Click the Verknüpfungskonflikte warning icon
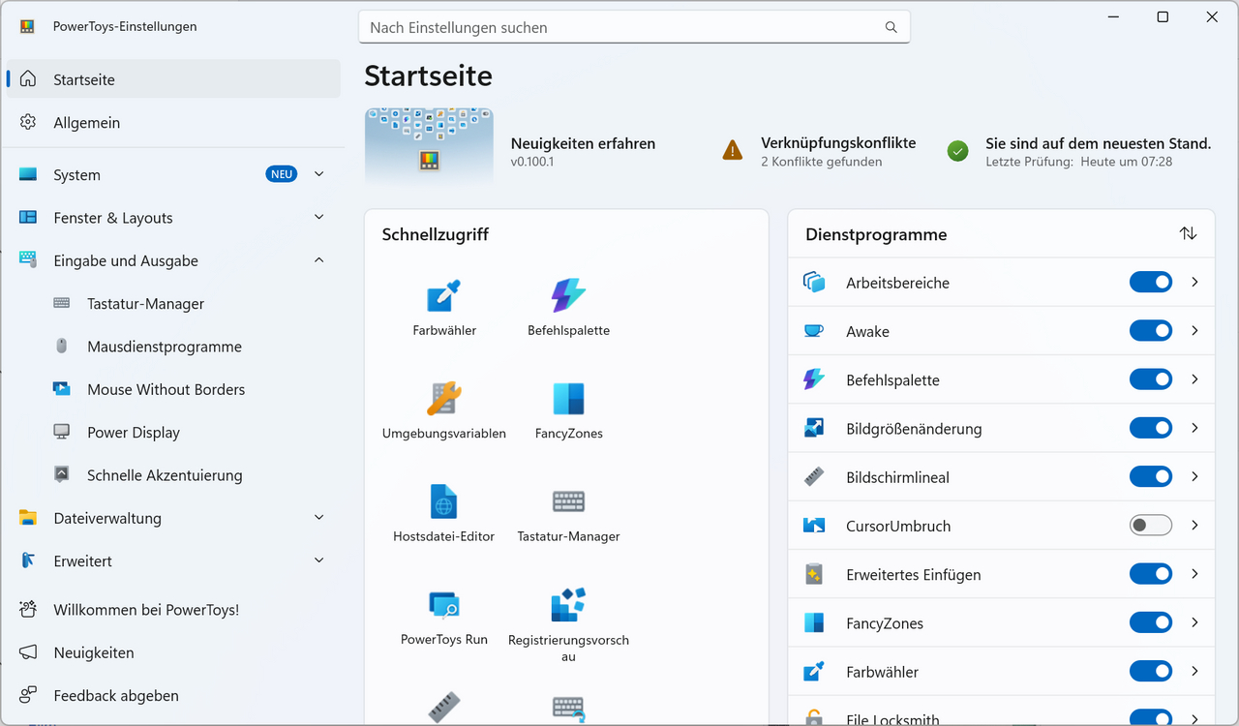This screenshot has width=1239, height=726. tap(733, 150)
